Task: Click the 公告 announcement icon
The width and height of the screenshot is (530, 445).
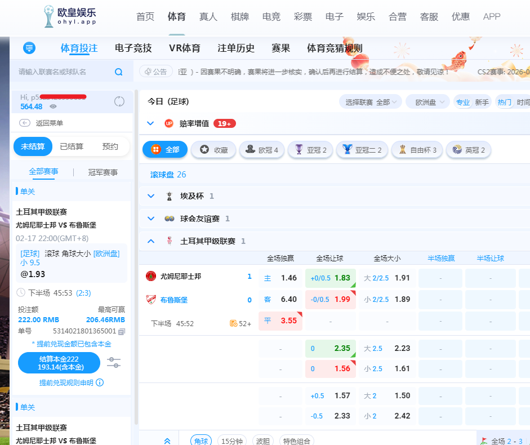Action: click(x=148, y=72)
